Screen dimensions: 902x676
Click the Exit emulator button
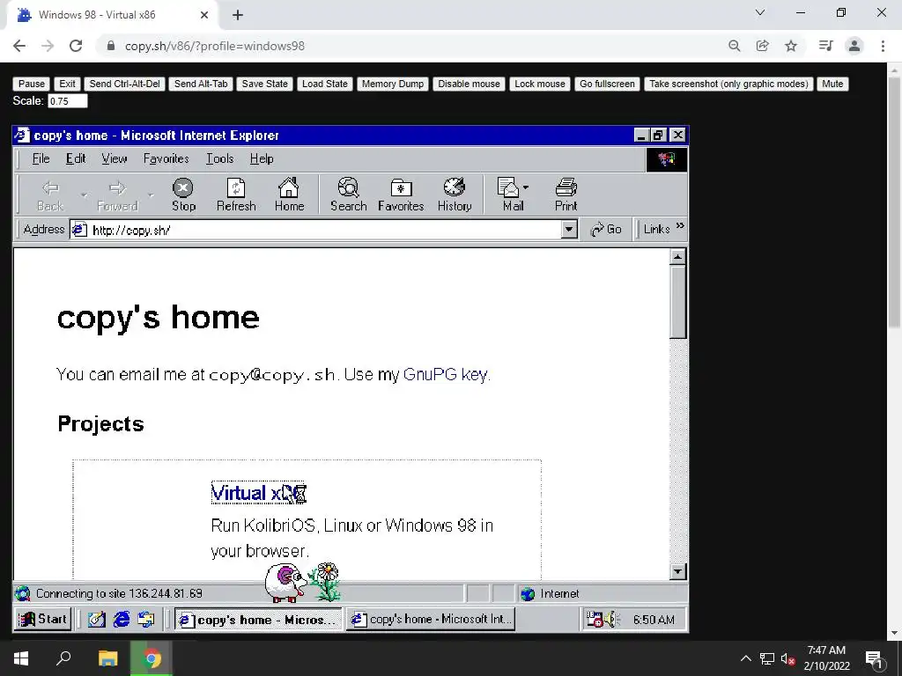click(x=67, y=84)
